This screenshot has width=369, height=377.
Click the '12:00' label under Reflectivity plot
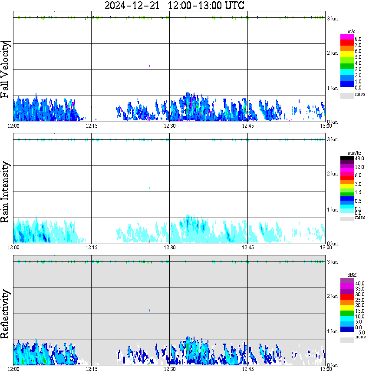tap(13, 369)
